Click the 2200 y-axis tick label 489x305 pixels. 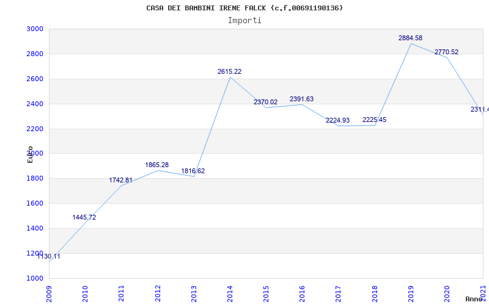(x=34, y=129)
